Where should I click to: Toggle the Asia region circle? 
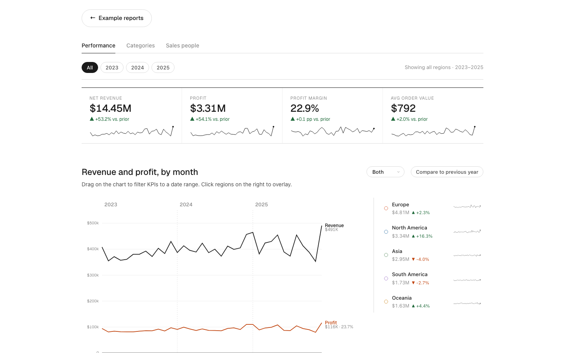tap(386, 255)
